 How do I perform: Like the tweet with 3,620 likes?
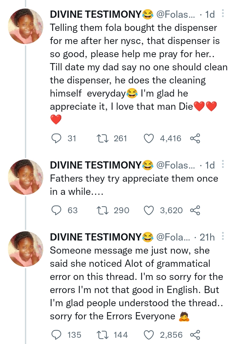149,210
